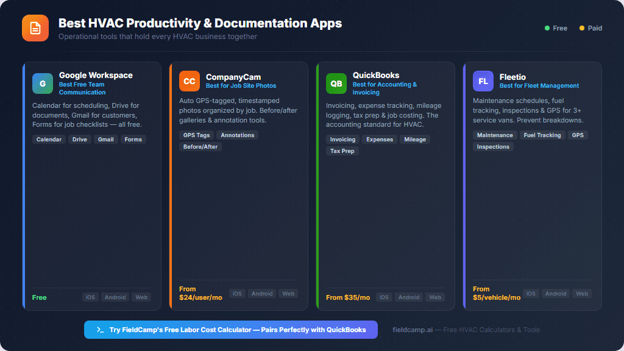Click the QuickBooks QB logo
Screen dimensions: 624x351
336,83
